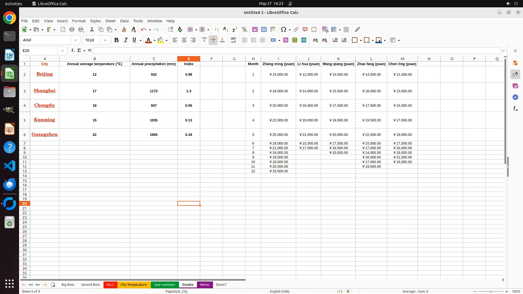This screenshot has height=294, width=523.
Task: Open the Navigator sidebar panel
Action: (x=515, y=97)
